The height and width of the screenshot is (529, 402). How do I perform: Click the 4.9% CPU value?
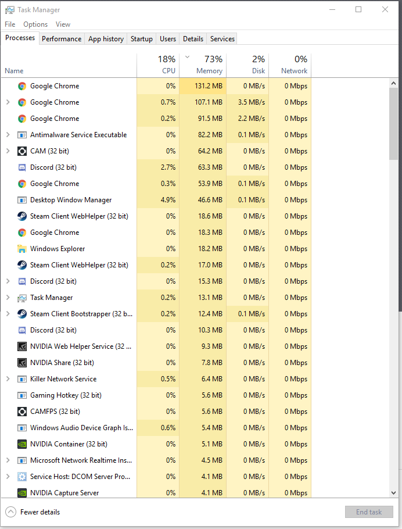point(168,200)
